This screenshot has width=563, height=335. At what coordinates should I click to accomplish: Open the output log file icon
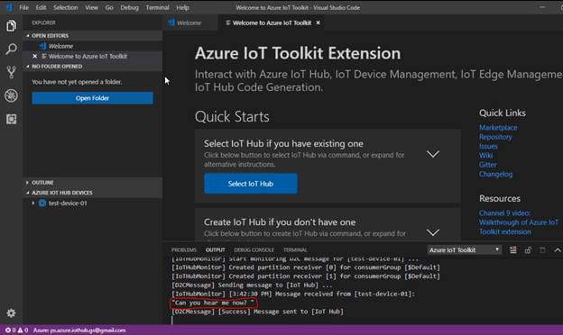542,250
